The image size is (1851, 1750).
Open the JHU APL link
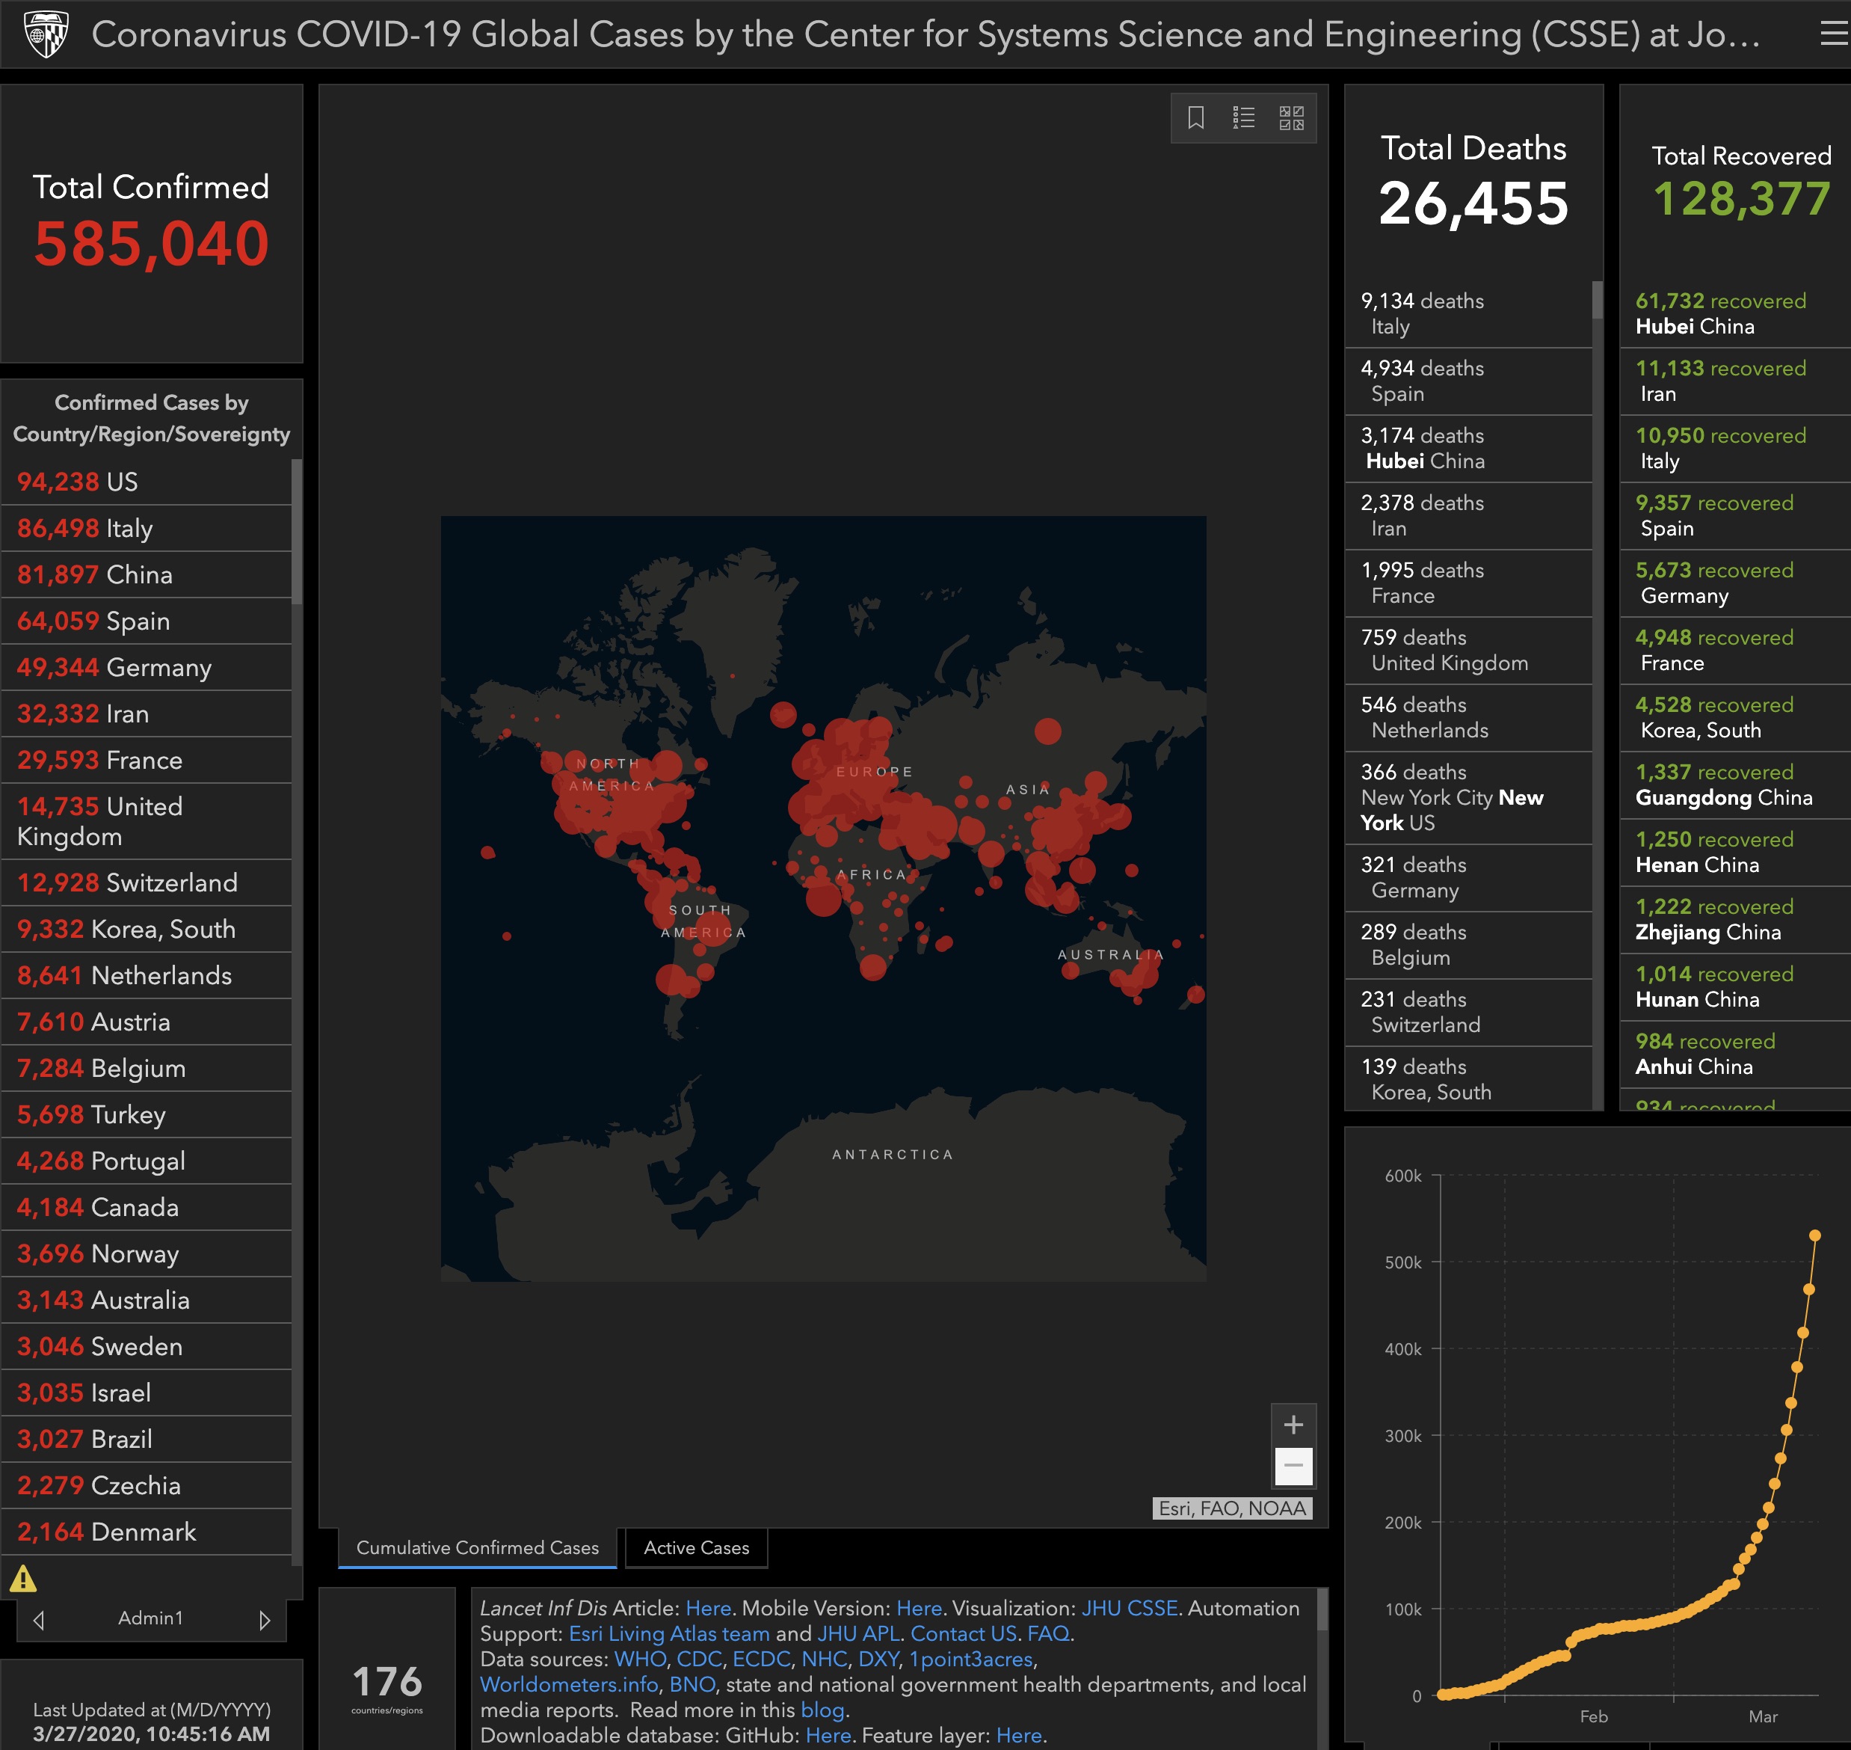(x=858, y=1633)
